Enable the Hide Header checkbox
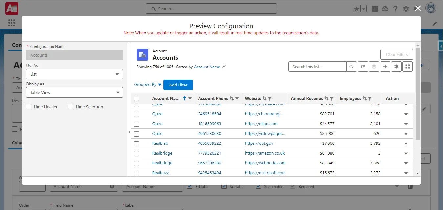Image resolution: width=443 pixels, height=210 pixels. click(29, 107)
